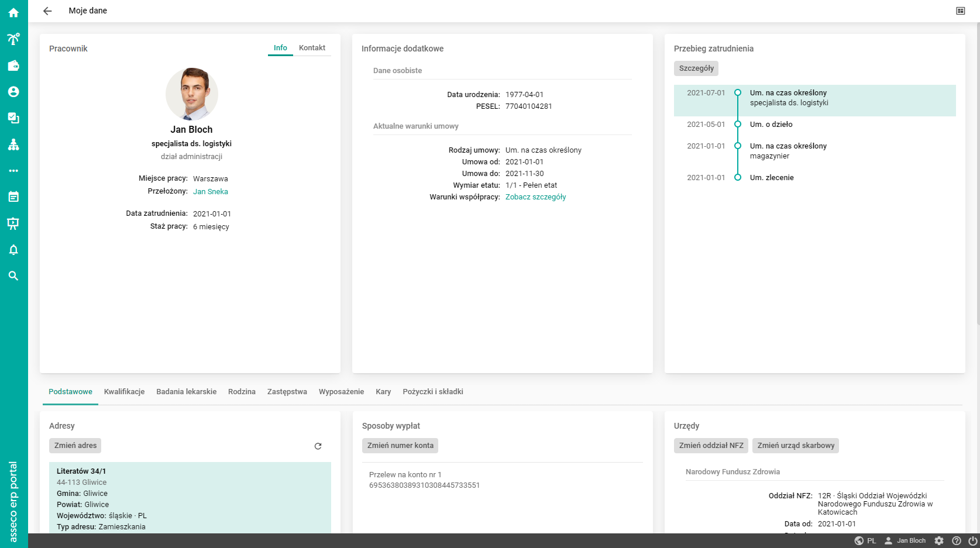Click the birth date 1977-04-01

click(524, 95)
